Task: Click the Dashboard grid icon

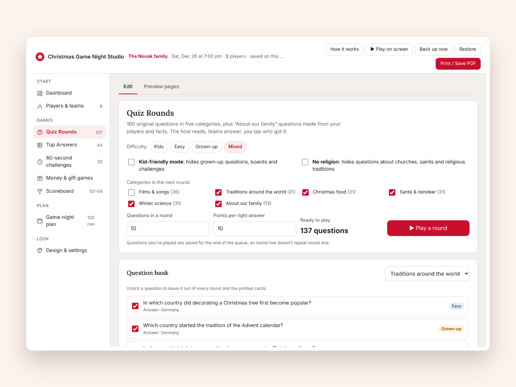Action: (40, 93)
